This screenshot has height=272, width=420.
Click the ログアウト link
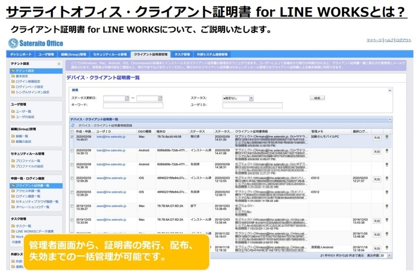pyautogui.click(x=403, y=40)
